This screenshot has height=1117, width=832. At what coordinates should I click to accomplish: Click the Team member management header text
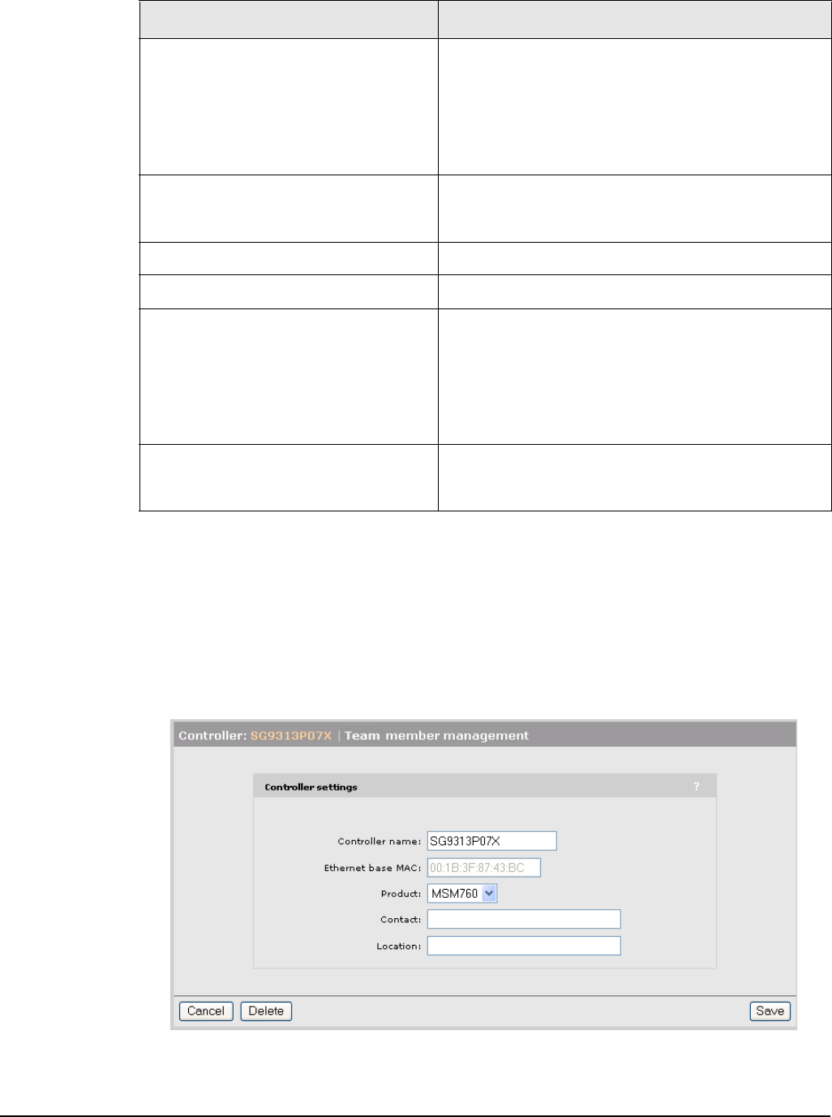coord(436,735)
